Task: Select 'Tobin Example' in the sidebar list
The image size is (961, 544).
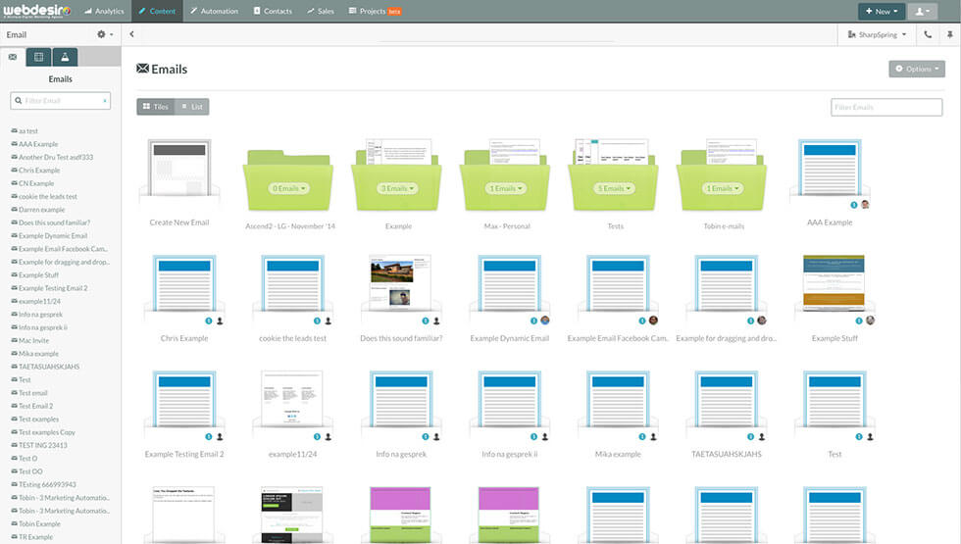Action: coord(36,523)
